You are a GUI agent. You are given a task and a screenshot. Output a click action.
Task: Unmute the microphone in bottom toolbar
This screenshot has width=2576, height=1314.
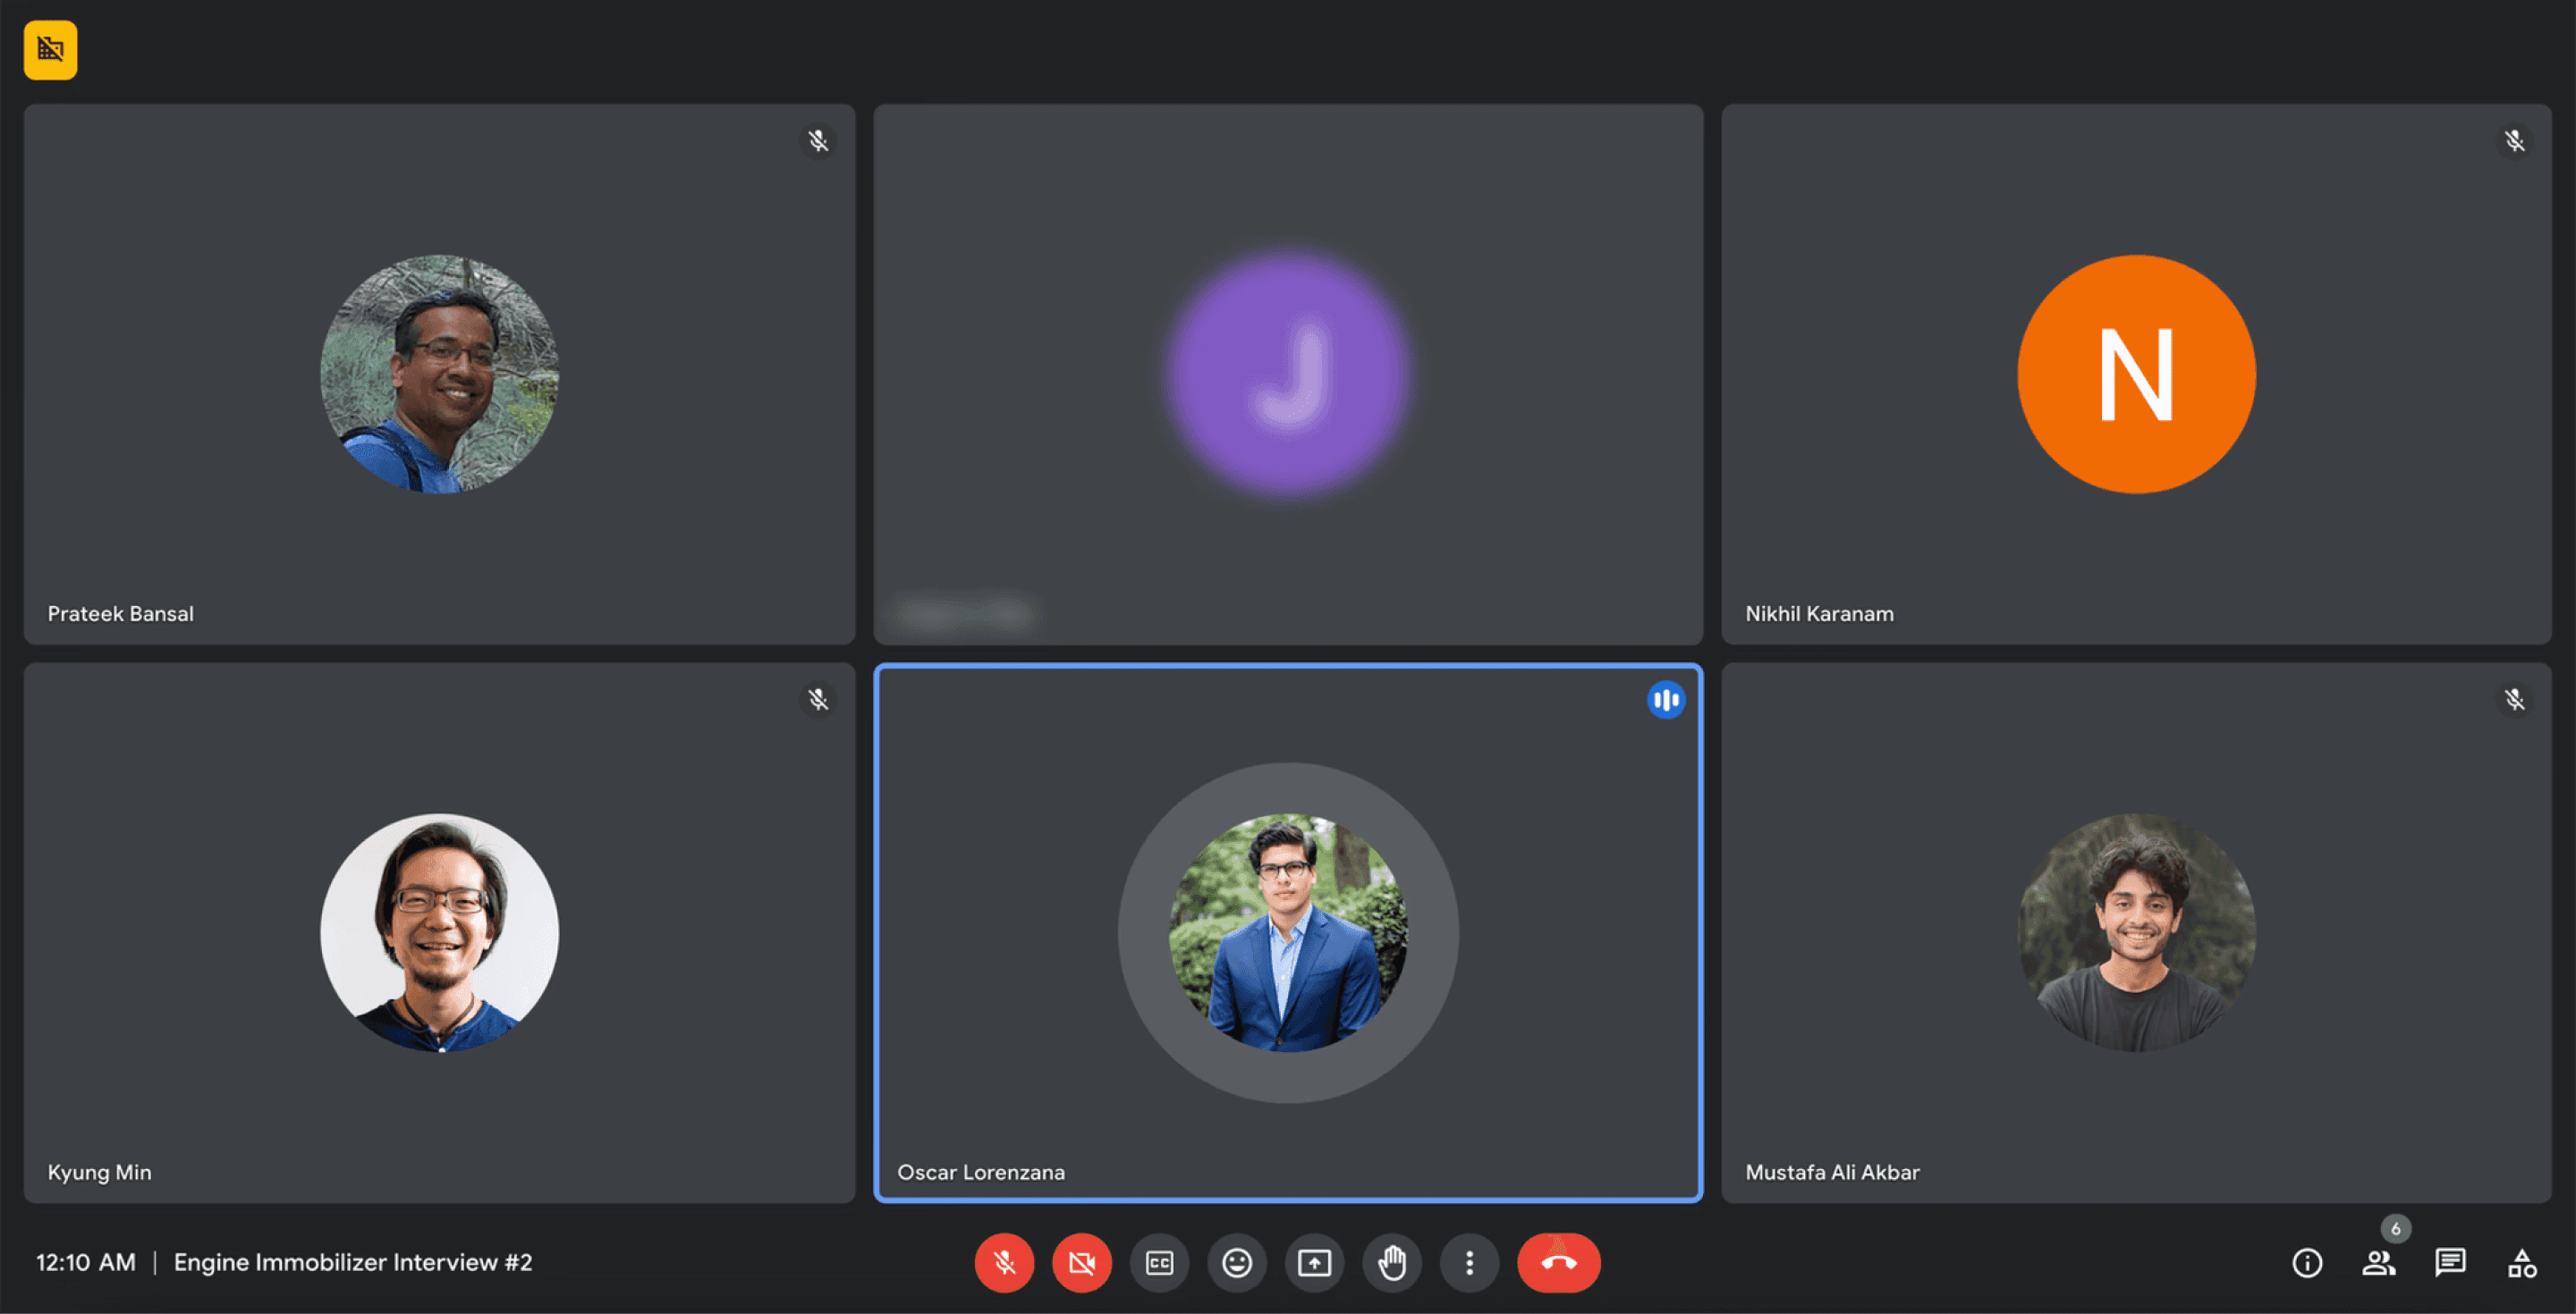click(1004, 1263)
